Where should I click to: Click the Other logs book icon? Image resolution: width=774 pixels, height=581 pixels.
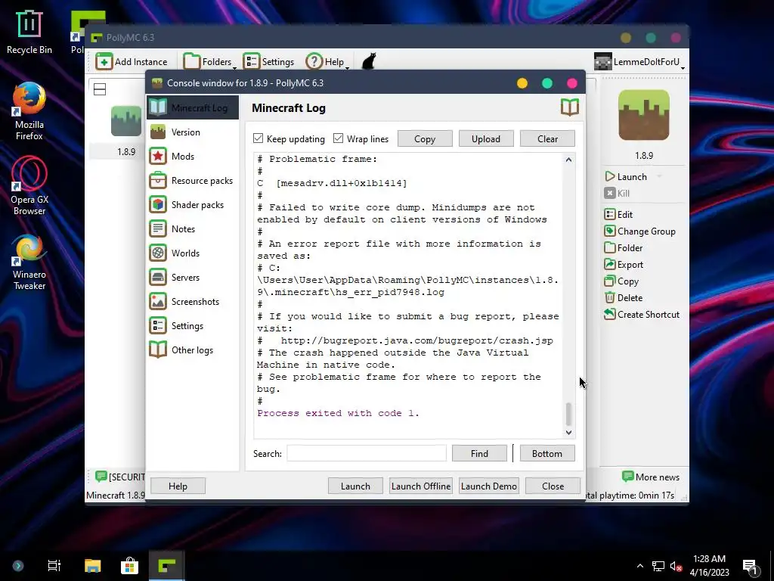158,350
